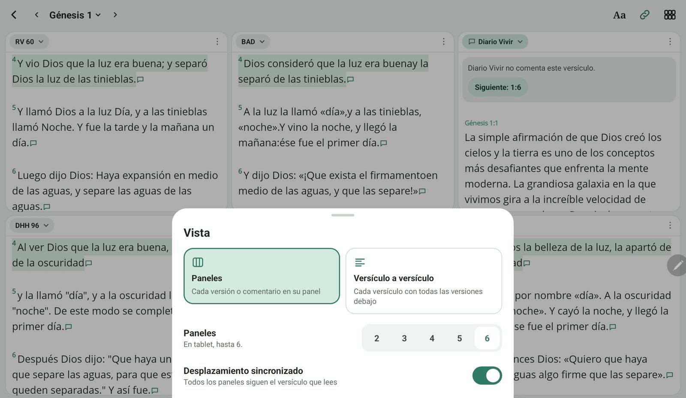Open the bottom-right panel three-dot menu
This screenshot has height=398, width=686.
(670, 225)
